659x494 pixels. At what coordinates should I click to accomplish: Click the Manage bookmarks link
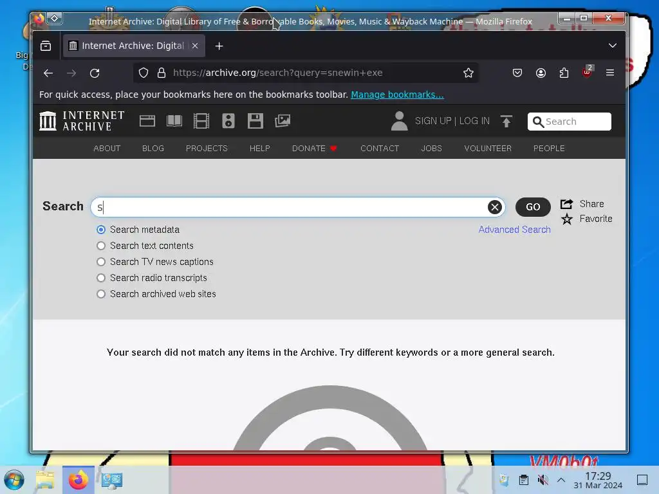pyautogui.click(x=397, y=95)
